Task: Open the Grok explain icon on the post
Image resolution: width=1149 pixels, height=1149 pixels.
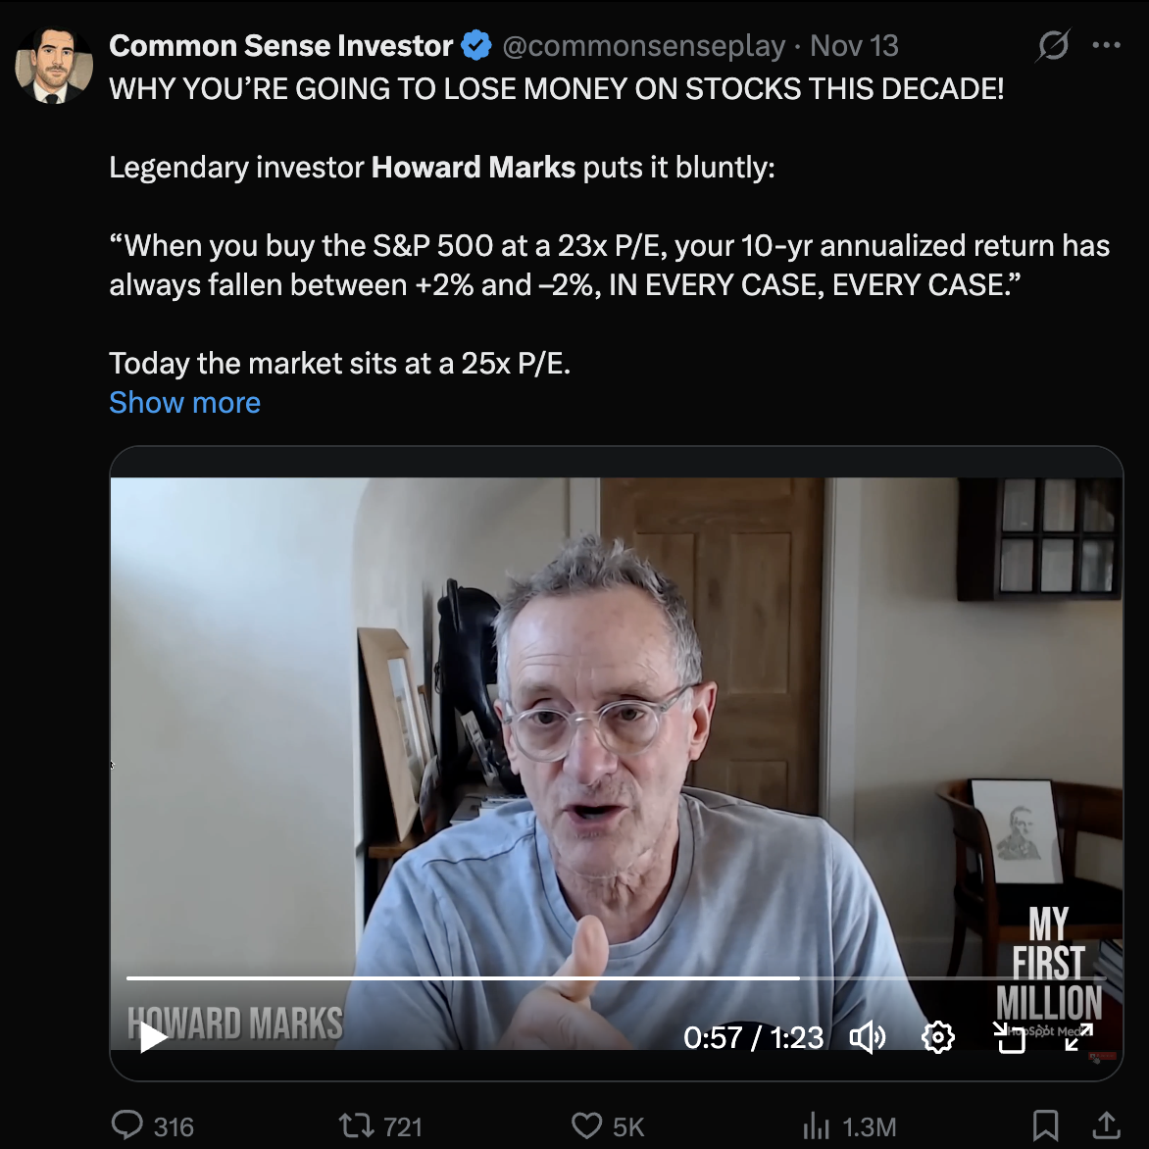Action: 1053,45
